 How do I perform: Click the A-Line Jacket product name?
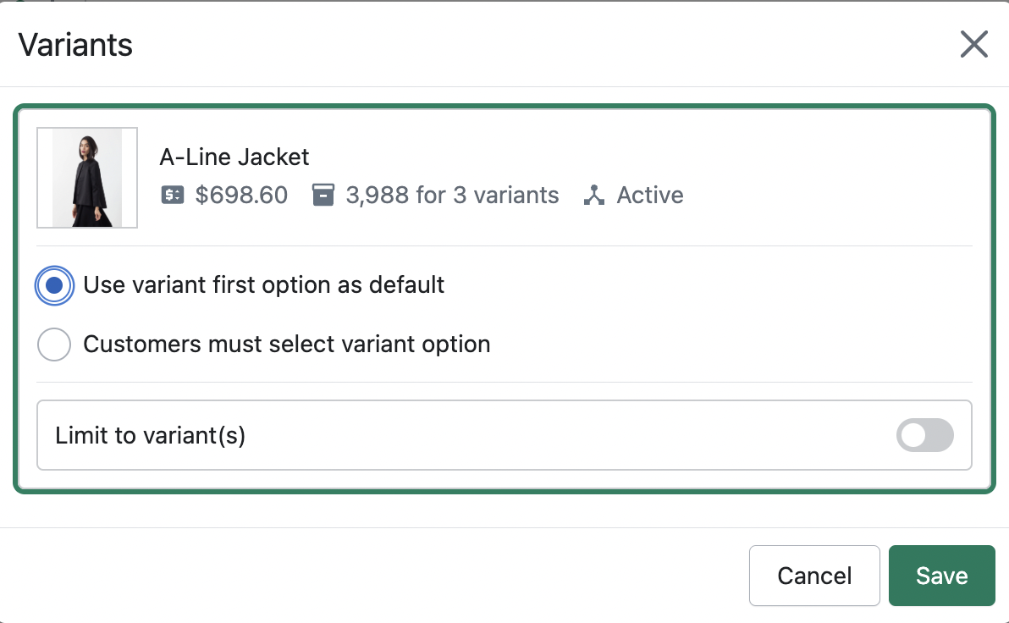234,157
